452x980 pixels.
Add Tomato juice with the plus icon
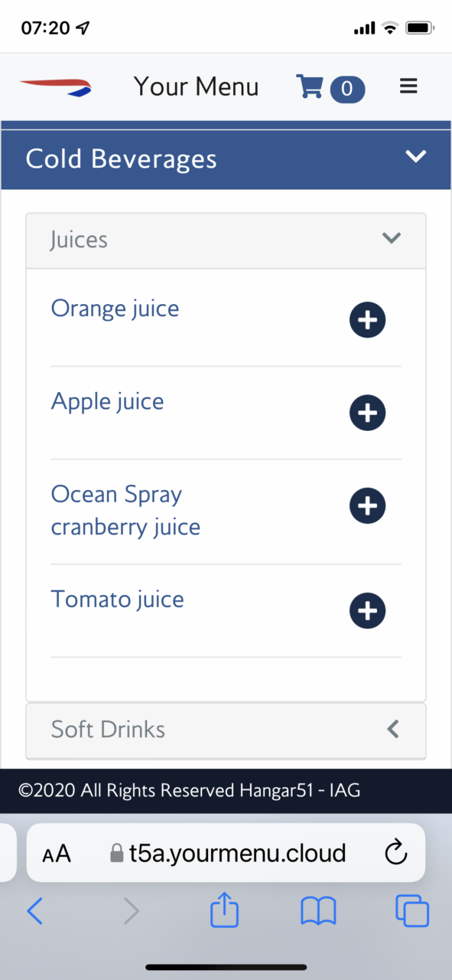368,610
